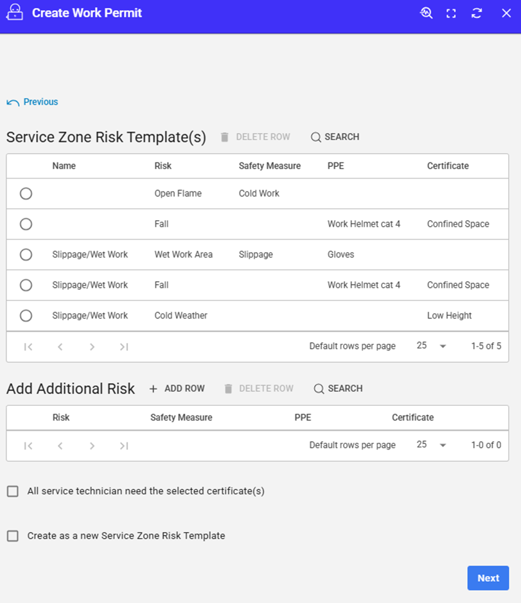Select the Open Flame risk row radio button
Screen dimensions: 521x603
26,193
